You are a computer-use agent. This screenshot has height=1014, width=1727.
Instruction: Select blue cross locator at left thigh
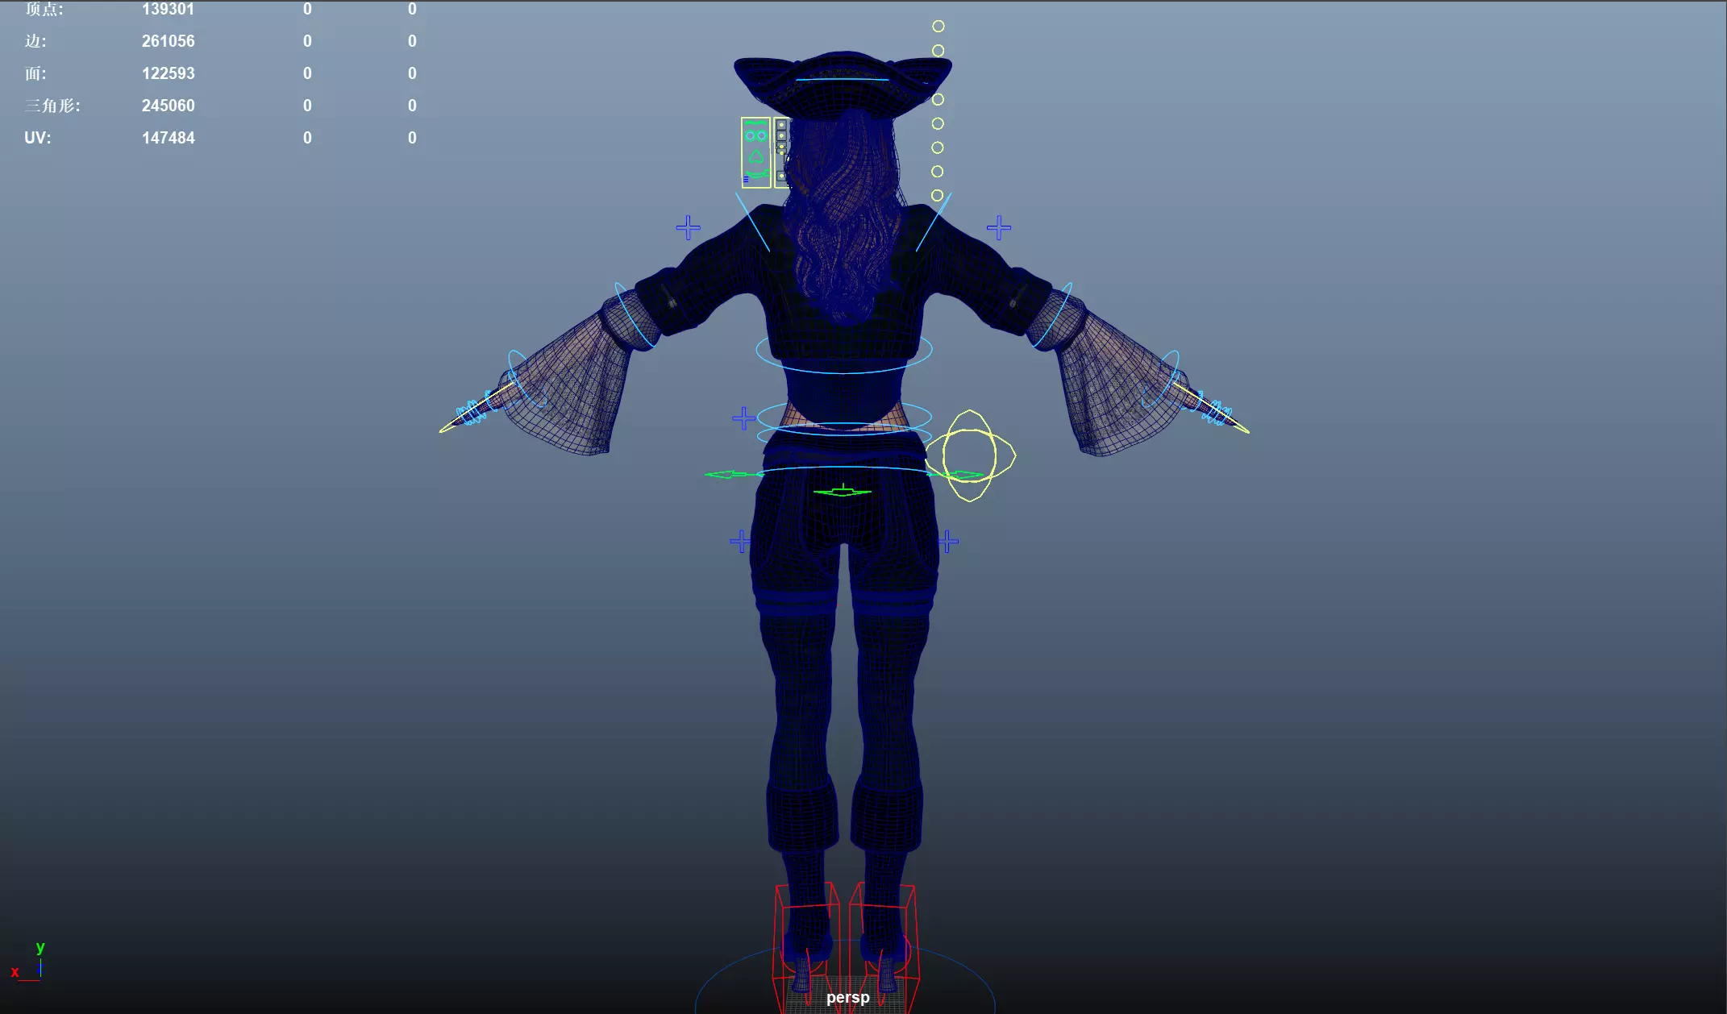[x=740, y=541]
